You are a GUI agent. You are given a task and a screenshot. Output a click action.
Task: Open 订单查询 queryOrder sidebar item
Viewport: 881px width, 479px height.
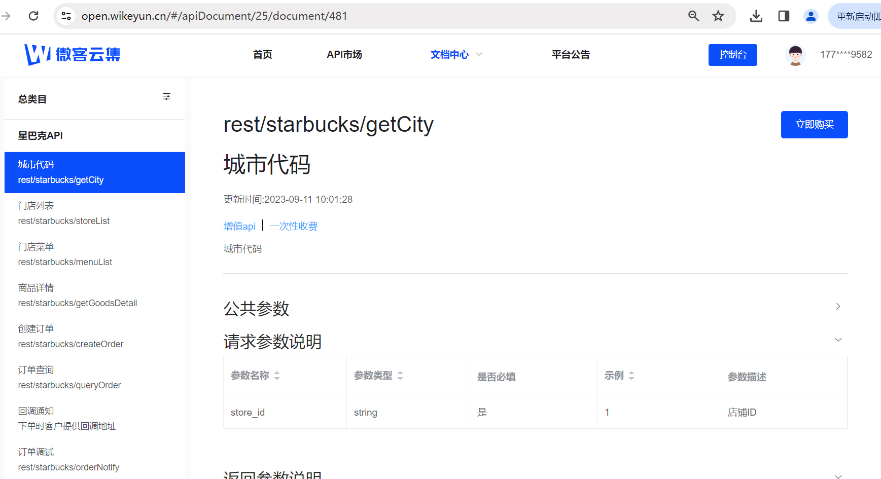[95, 378]
